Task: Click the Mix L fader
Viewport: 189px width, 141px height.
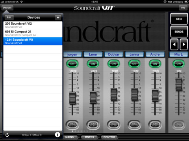Action: [x=179, y=85]
